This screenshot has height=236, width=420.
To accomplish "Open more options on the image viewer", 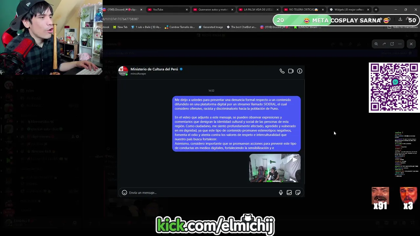I will [400, 44].
